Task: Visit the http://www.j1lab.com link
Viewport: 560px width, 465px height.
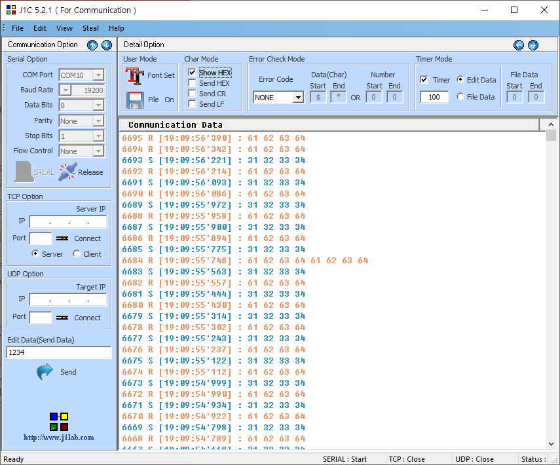Action: click(x=59, y=437)
